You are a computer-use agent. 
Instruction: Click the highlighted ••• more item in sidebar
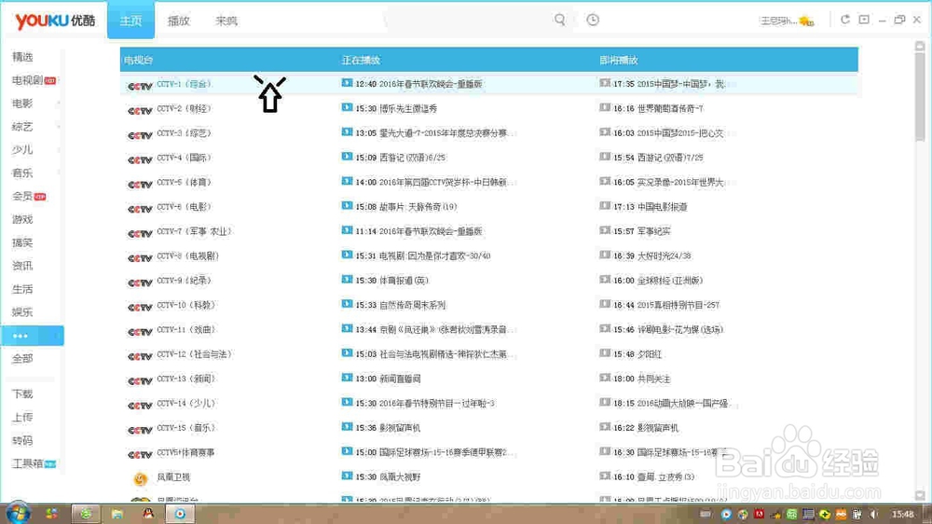pos(33,336)
